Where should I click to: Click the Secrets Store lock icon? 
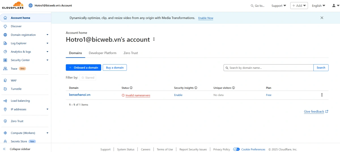pos(5,141)
